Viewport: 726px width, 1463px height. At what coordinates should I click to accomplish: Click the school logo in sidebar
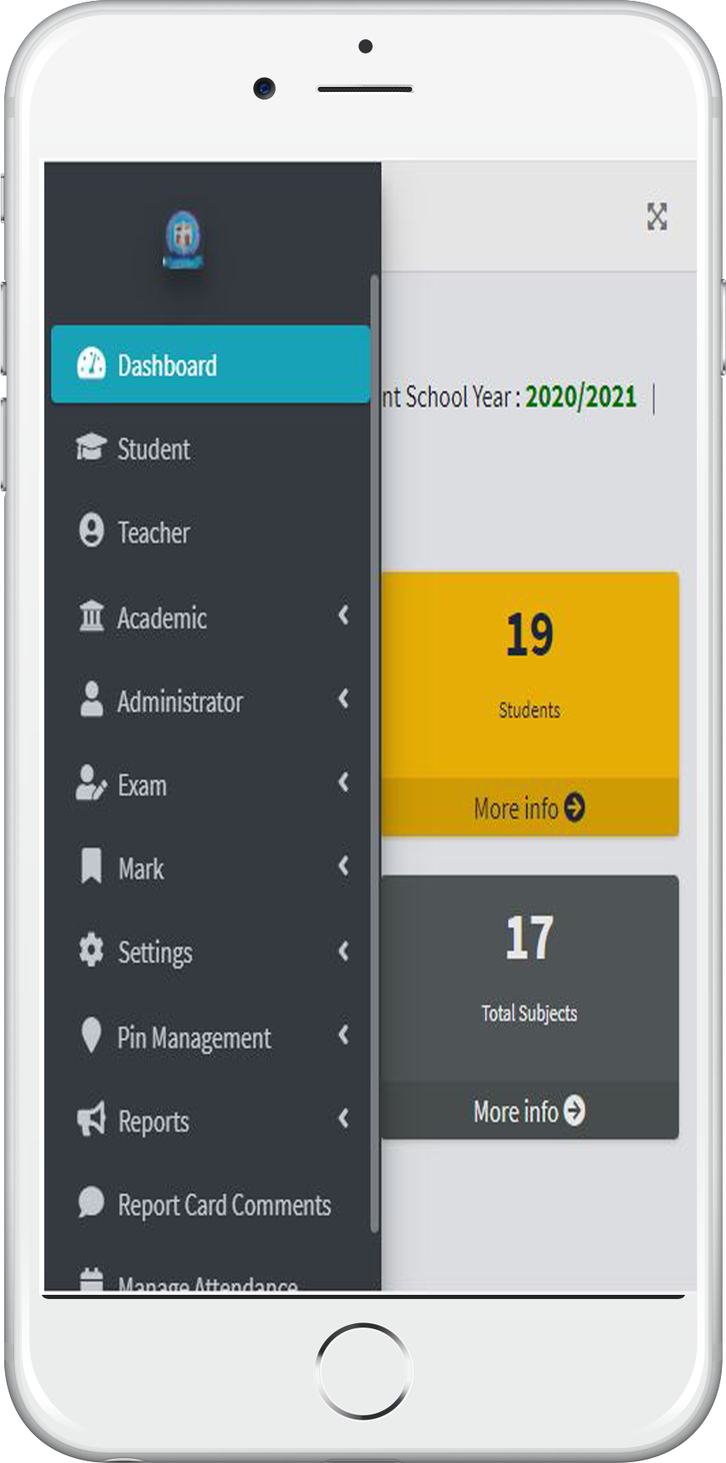click(x=183, y=240)
